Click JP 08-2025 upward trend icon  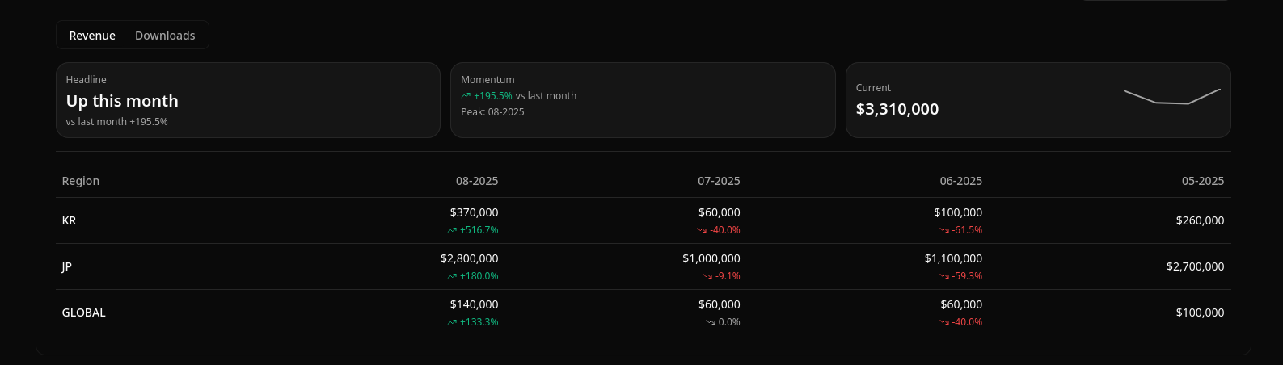click(452, 277)
